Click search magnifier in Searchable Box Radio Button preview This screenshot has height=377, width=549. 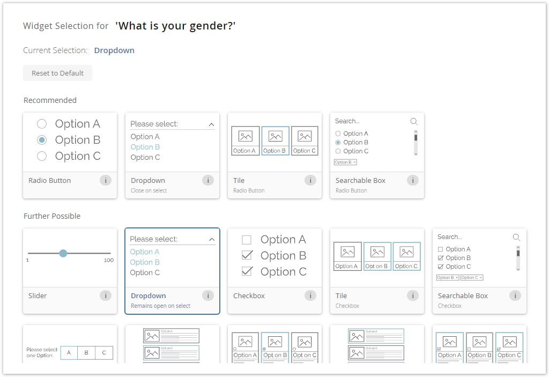pyautogui.click(x=414, y=122)
